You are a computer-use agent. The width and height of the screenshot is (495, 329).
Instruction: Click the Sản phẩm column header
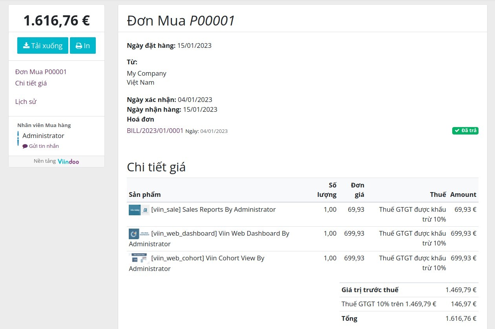[145, 194]
